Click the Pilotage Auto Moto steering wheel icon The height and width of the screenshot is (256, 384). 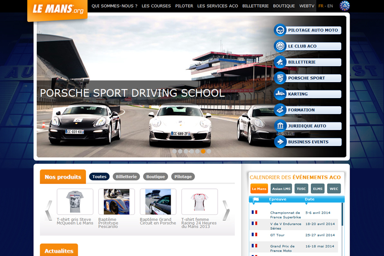click(280, 30)
